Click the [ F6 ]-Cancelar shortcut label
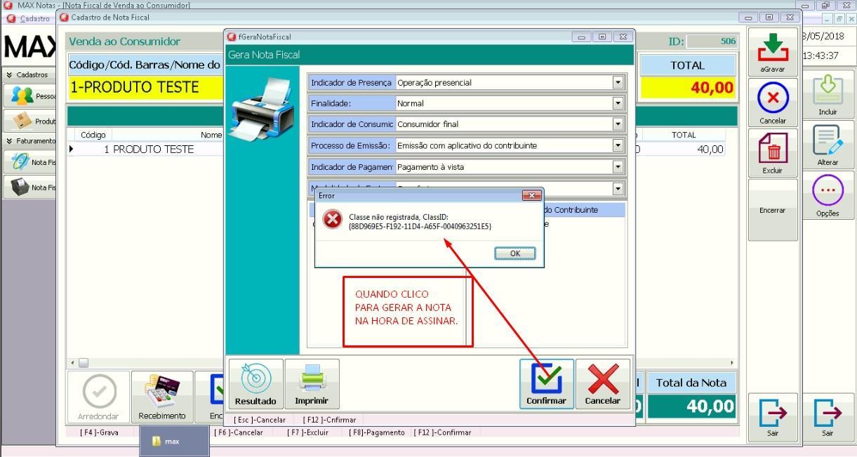The height and width of the screenshot is (457, 857). click(239, 432)
